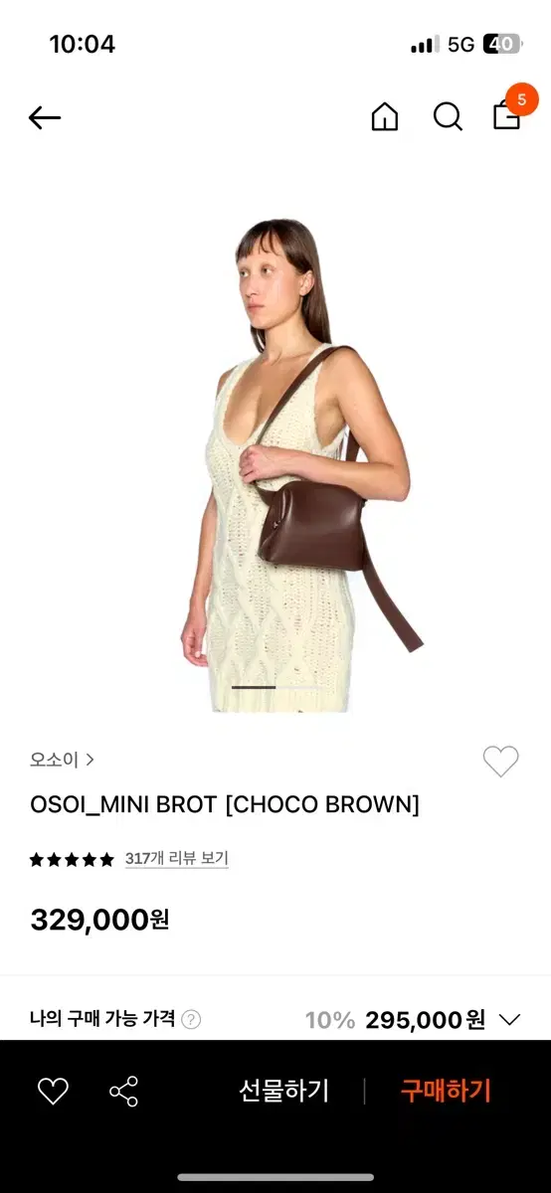This screenshot has height=1193, width=551.
Task: Tap the back arrow icon
Action: point(45,118)
